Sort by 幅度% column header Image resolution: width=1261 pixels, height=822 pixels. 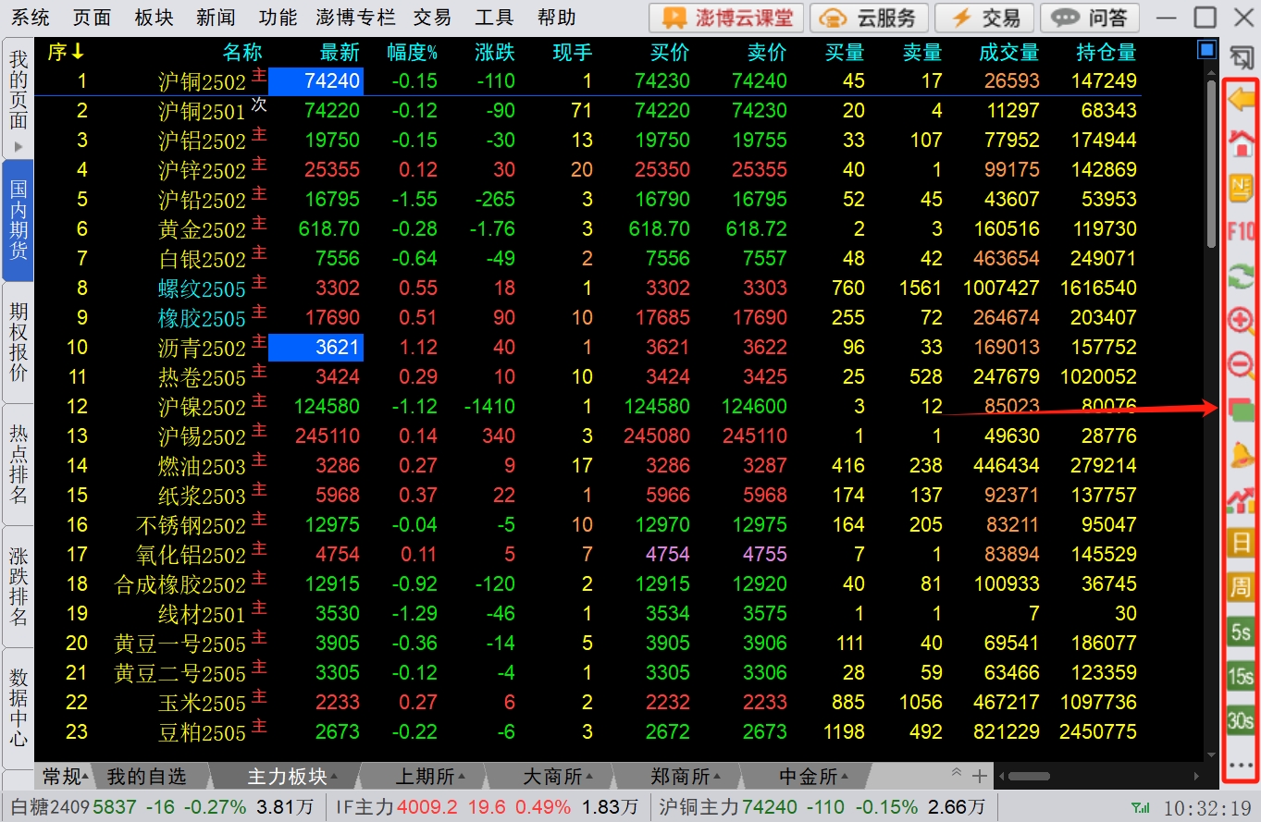coord(412,53)
